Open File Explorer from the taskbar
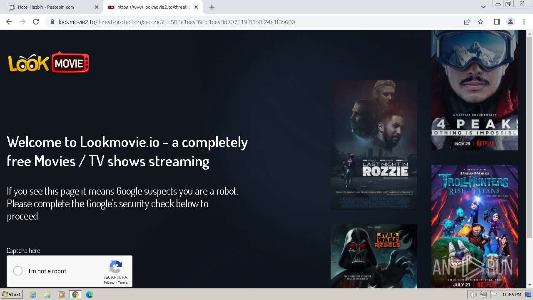Screen dimensions: 533x300 click(x=47, y=295)
